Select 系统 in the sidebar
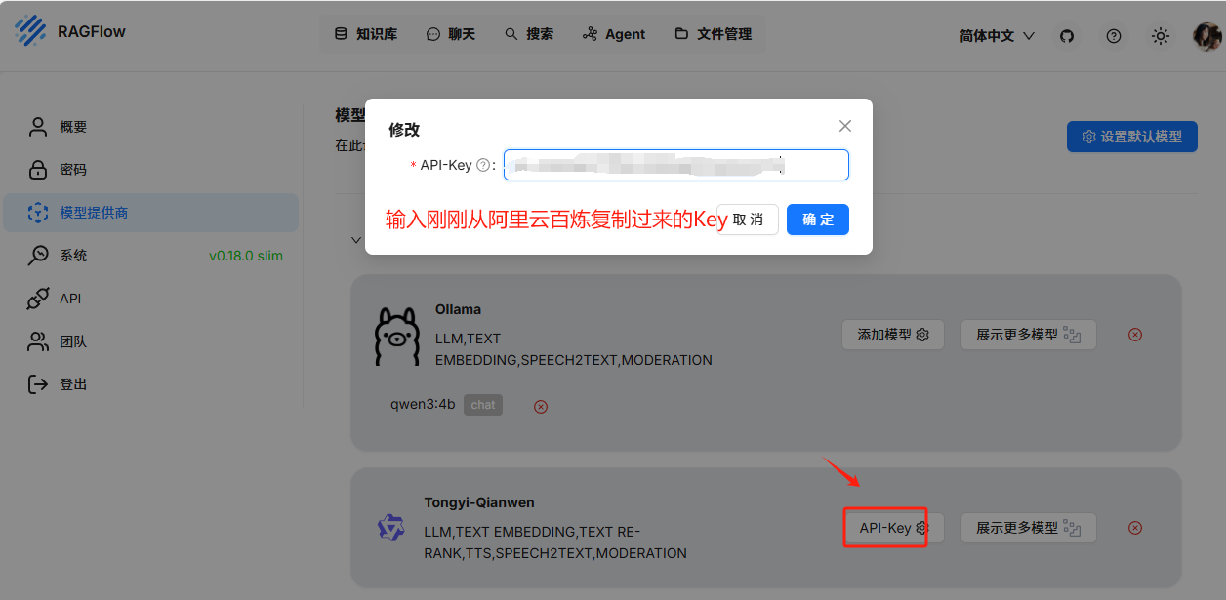Screen dimensions: 1226x600 tap(151, 256)
